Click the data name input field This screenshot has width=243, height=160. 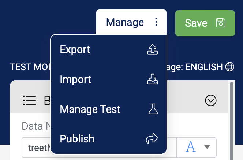tap(99, 148)
